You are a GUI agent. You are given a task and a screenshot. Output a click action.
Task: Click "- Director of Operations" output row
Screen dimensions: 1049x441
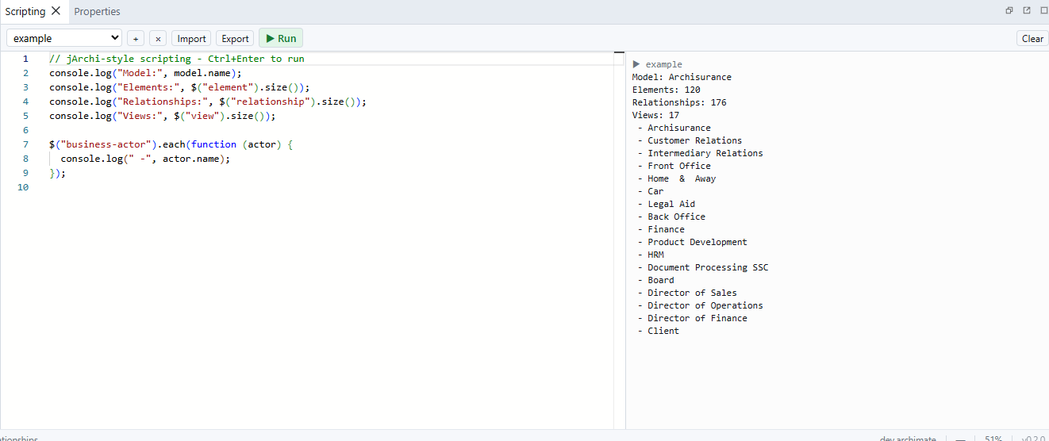click(x=700, y=305)
